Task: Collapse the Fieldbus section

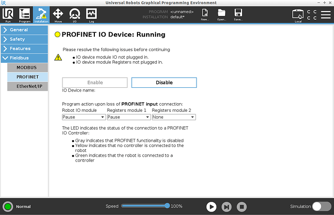Action: (x=24, y=58)
